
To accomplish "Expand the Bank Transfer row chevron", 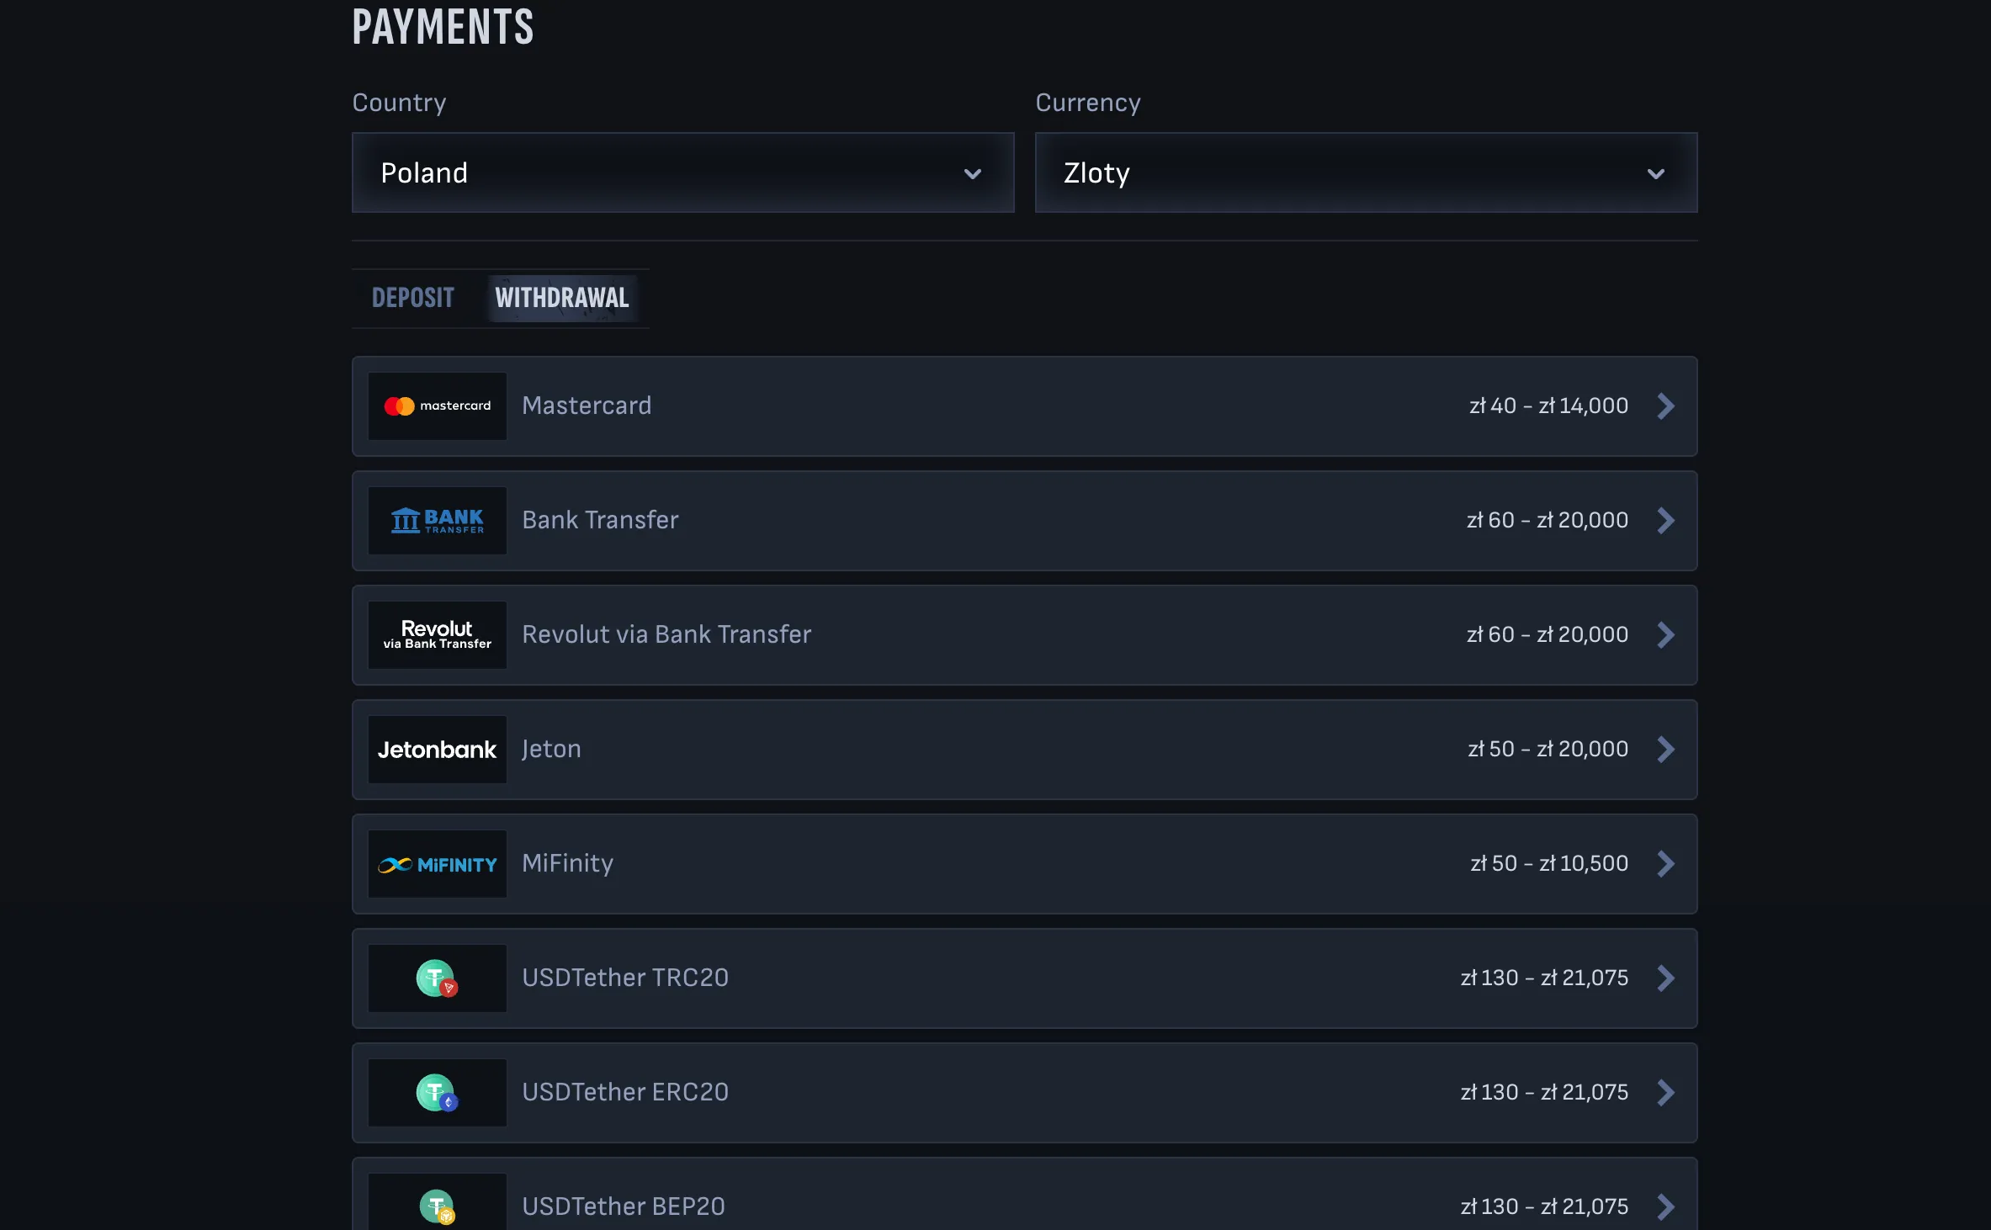I will (x=1666, y=521).
